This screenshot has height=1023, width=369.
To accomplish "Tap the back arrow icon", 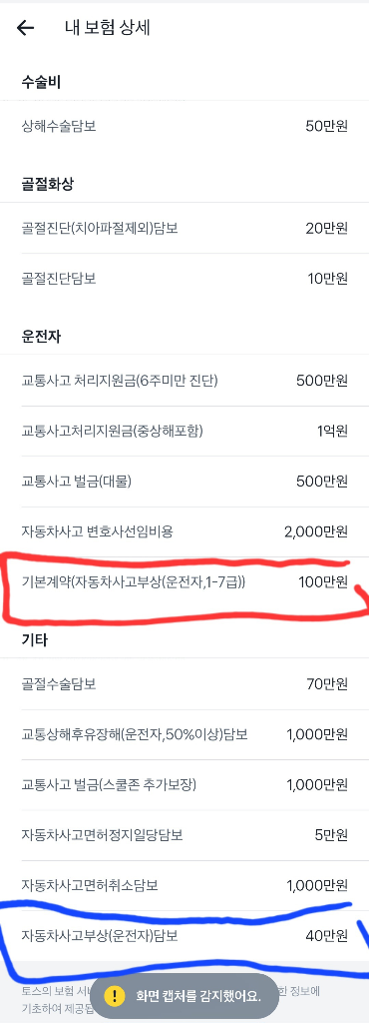I will (25, 27).
